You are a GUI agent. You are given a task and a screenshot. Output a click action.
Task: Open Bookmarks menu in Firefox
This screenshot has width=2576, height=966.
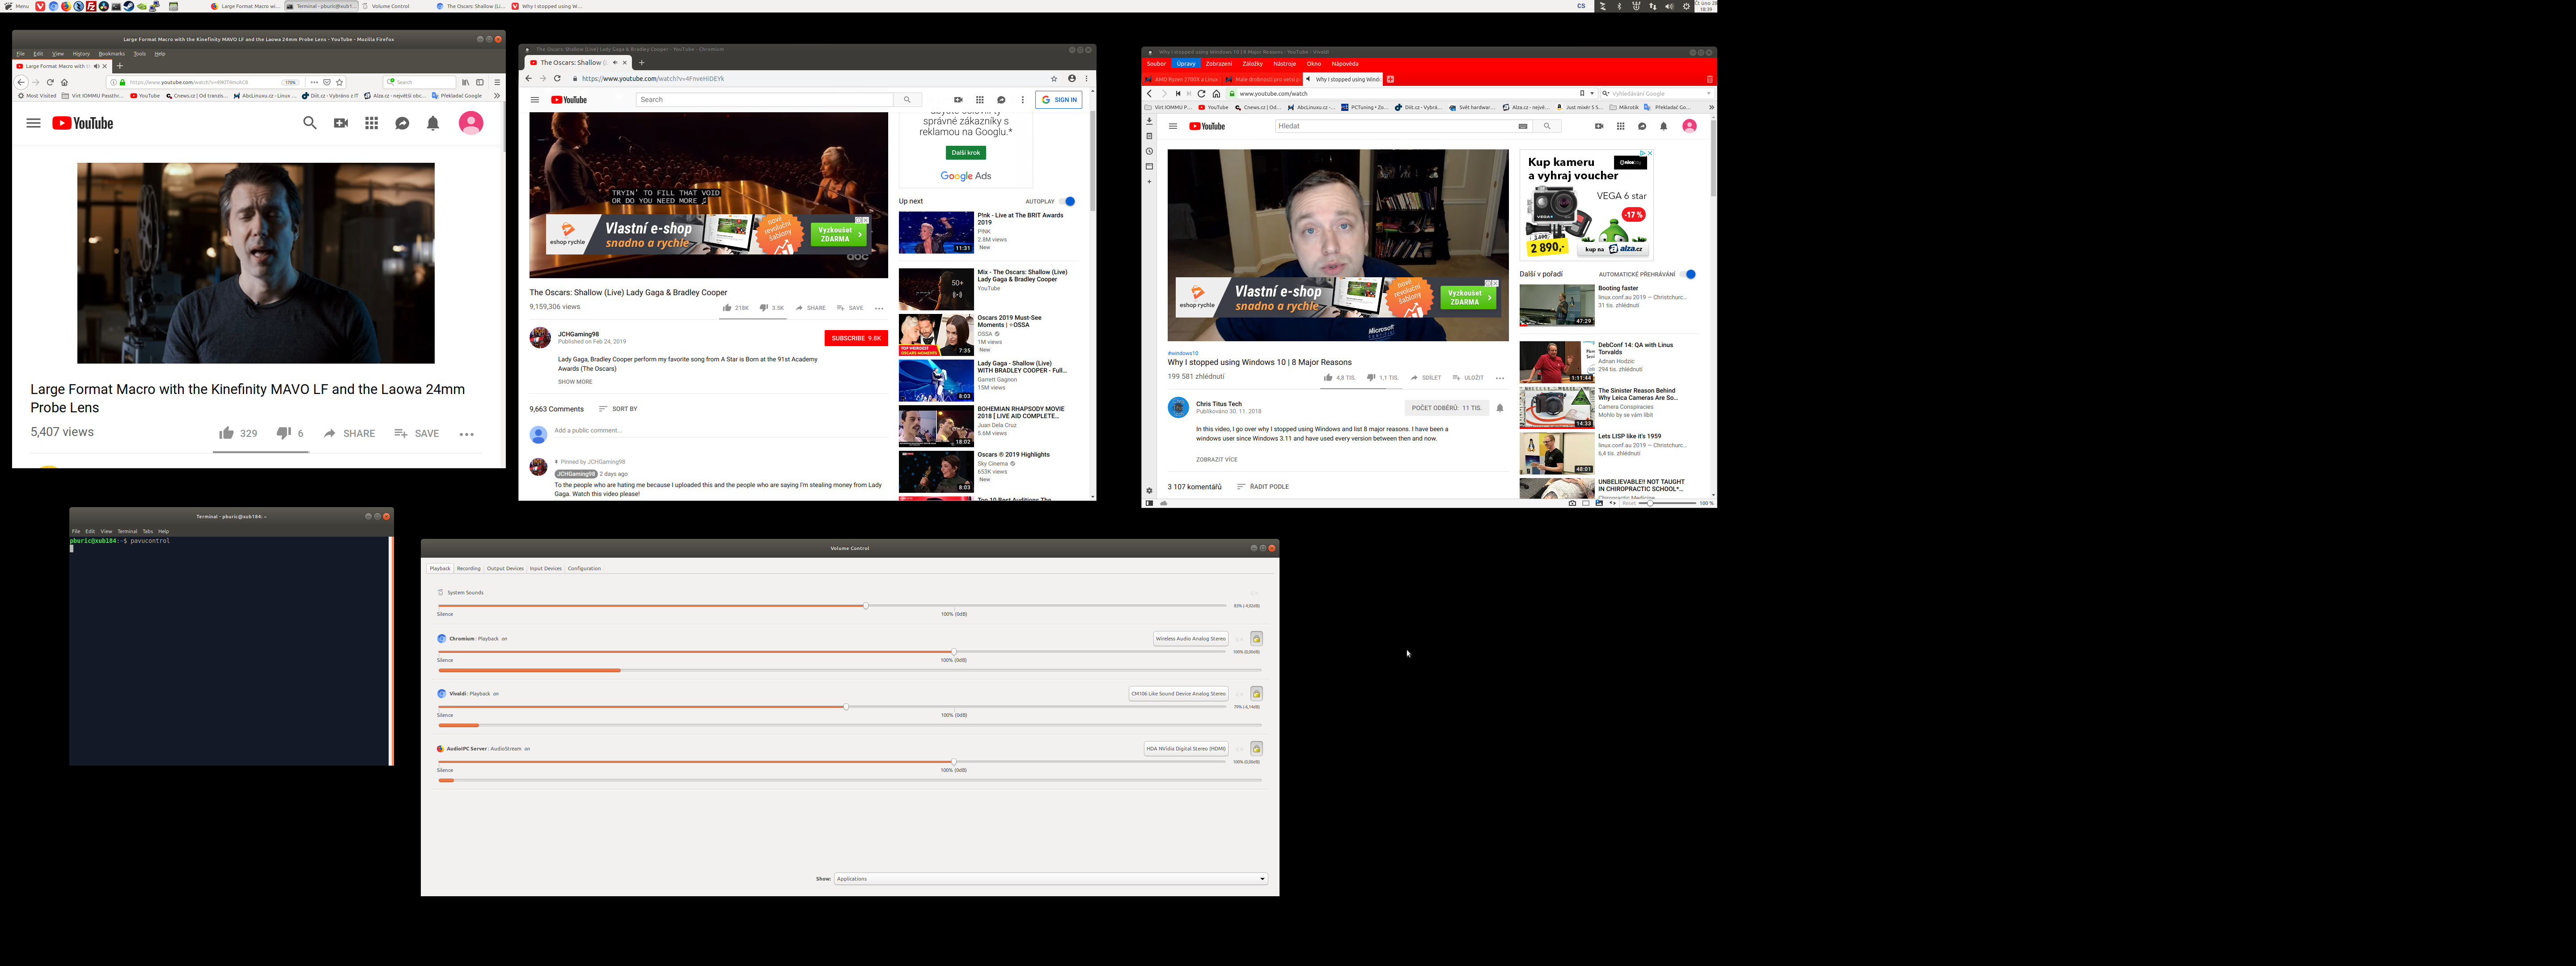pyautogui.click(x=112, y=54)
